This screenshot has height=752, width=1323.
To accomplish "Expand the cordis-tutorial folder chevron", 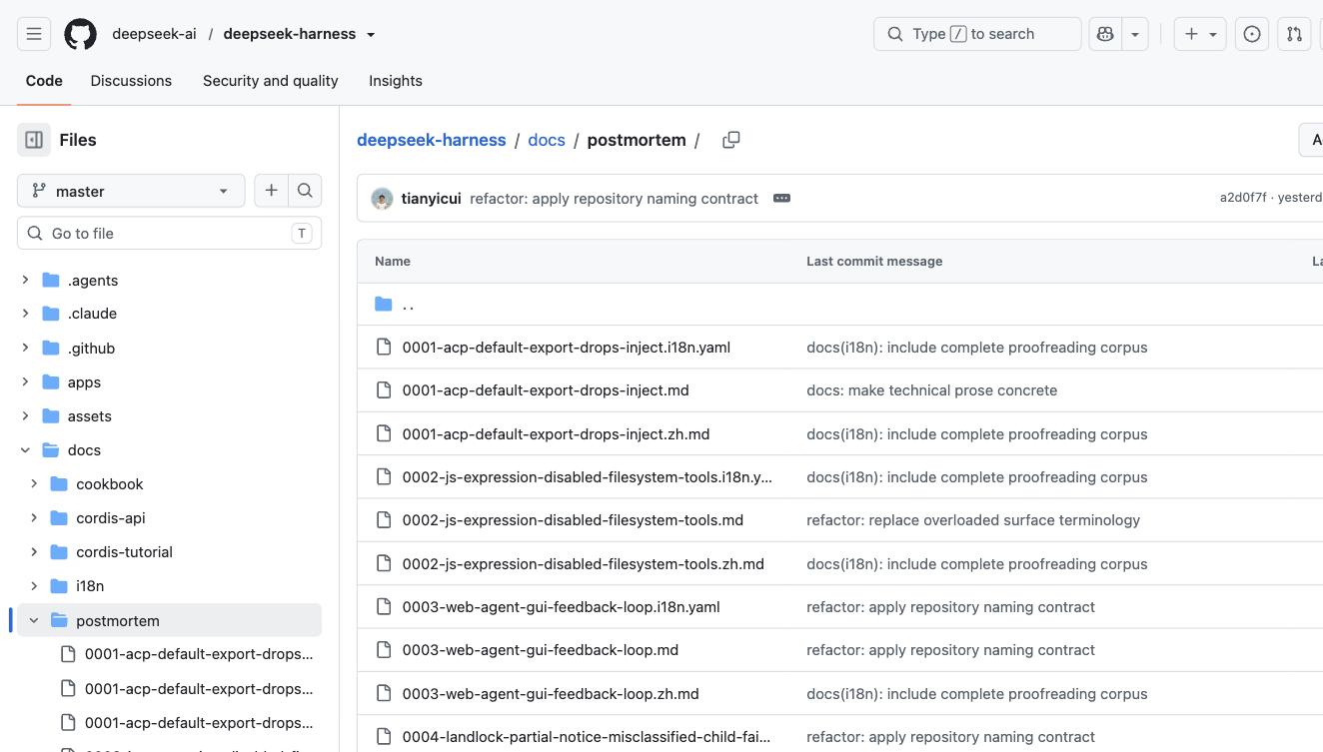I will pyautogui.click(x=34, y=552).
